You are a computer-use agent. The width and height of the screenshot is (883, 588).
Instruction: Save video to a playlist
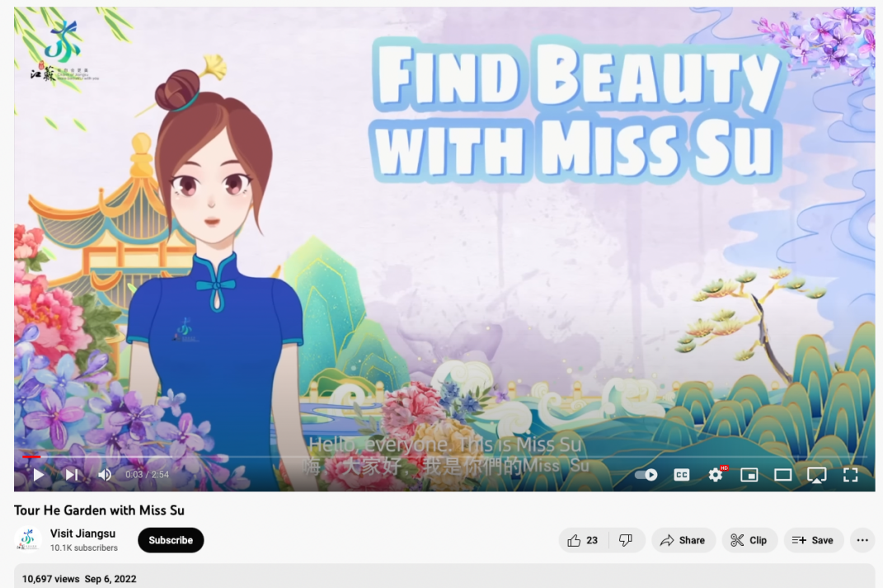(x=813, y=540)
